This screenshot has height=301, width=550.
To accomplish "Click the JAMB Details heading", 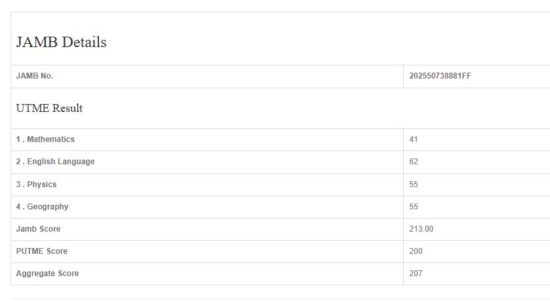I will click(61, 43).
